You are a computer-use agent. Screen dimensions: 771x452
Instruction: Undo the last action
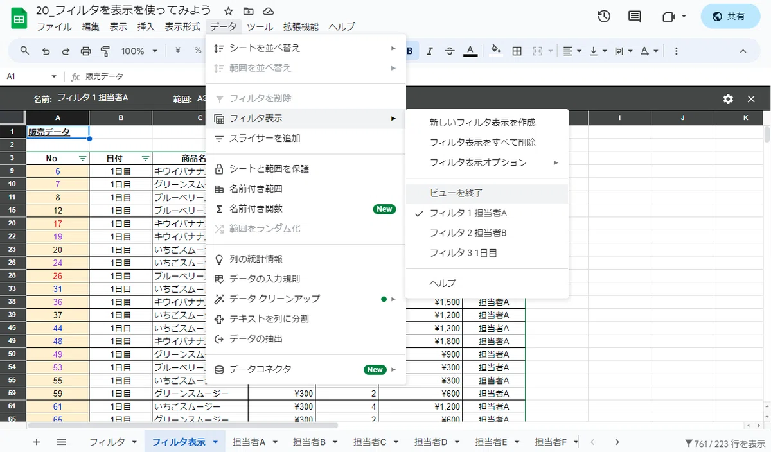(x=45, y=51)
